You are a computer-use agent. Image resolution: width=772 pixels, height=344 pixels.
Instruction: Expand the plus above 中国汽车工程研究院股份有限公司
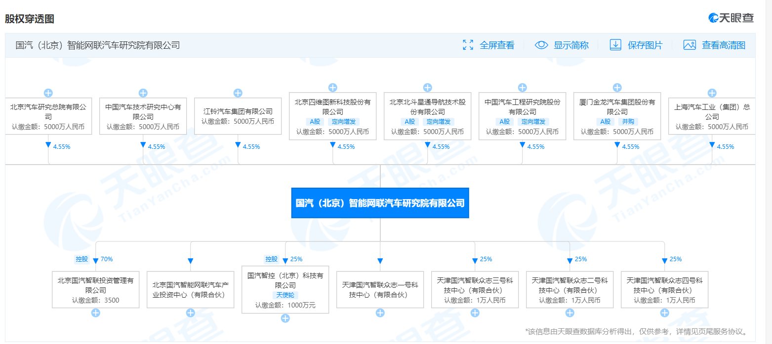(x=523, y=88)
